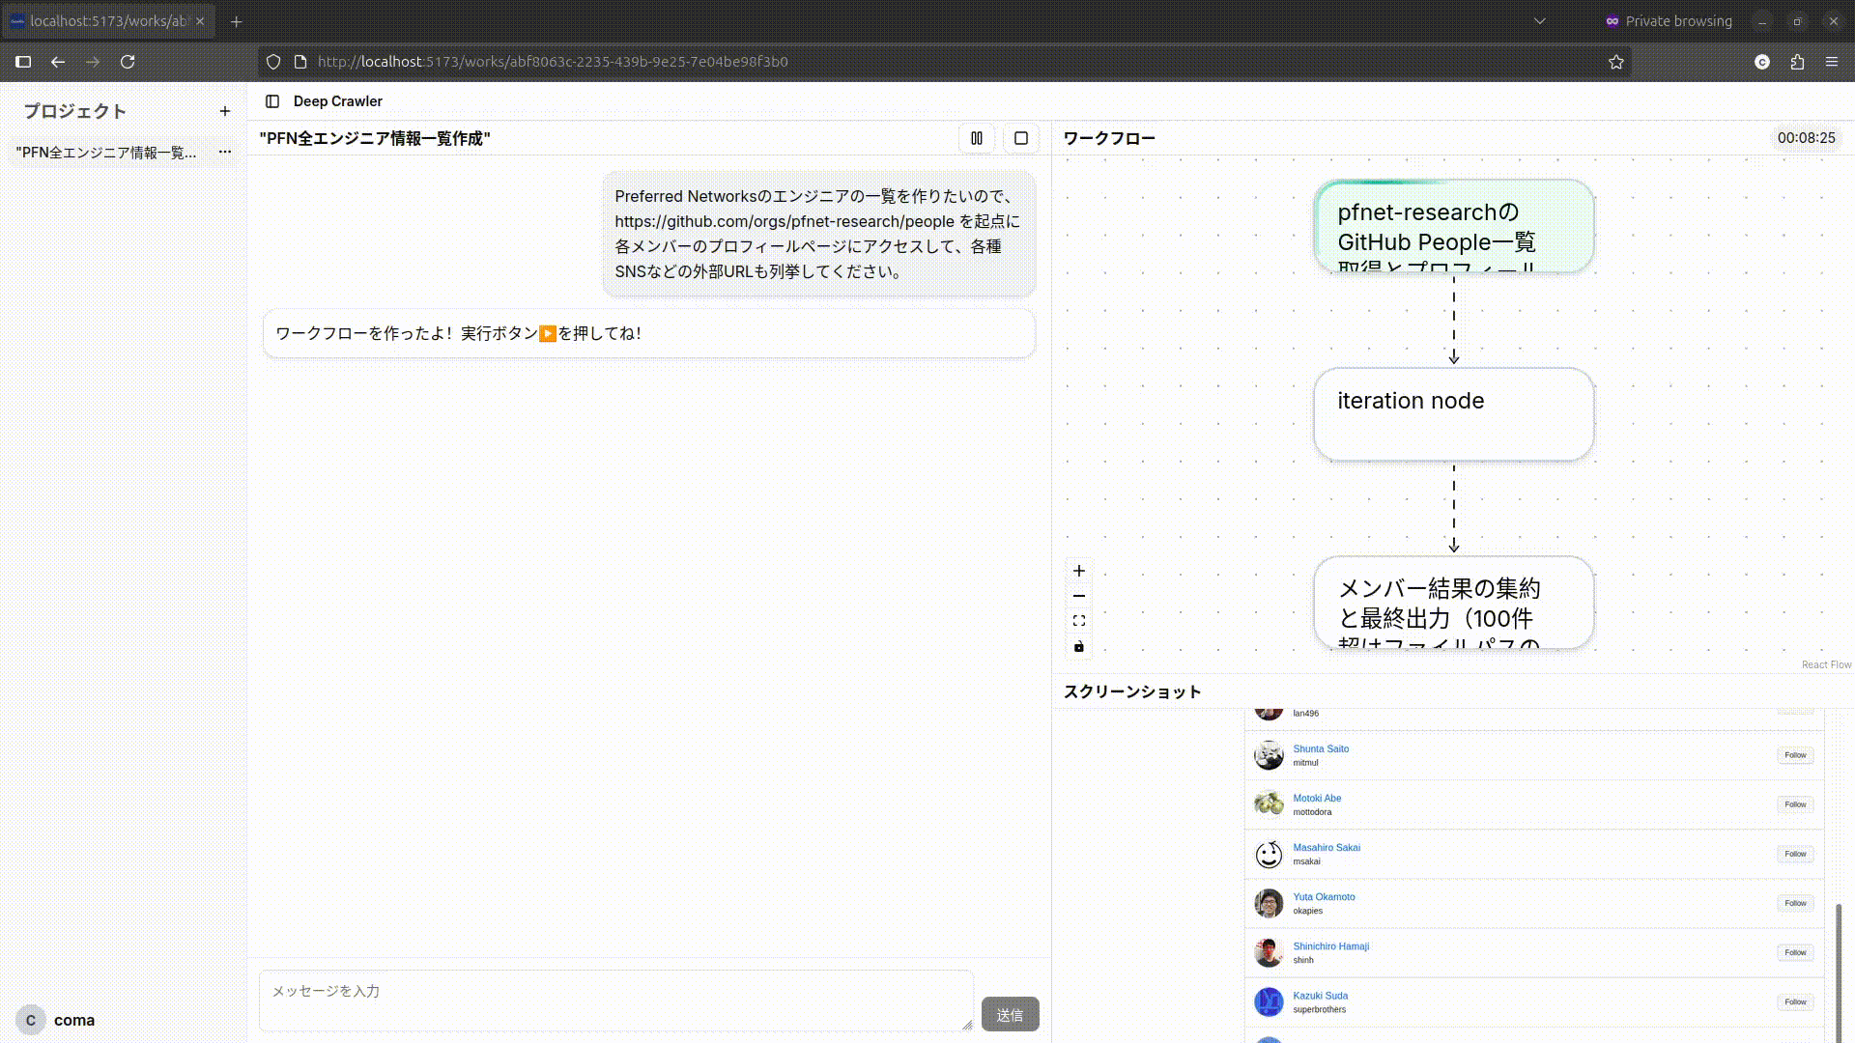Fit all workflow nodes to view
The height and width of the screenshot is (1043, 1855).
click(1079, 621)
